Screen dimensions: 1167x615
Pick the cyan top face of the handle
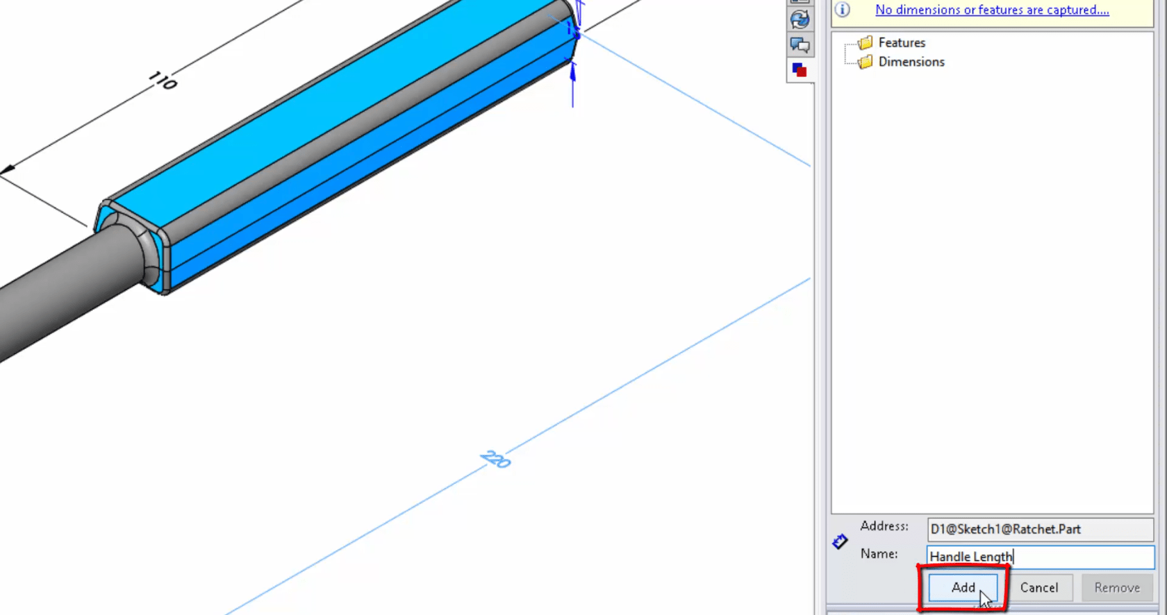(333, 104)
